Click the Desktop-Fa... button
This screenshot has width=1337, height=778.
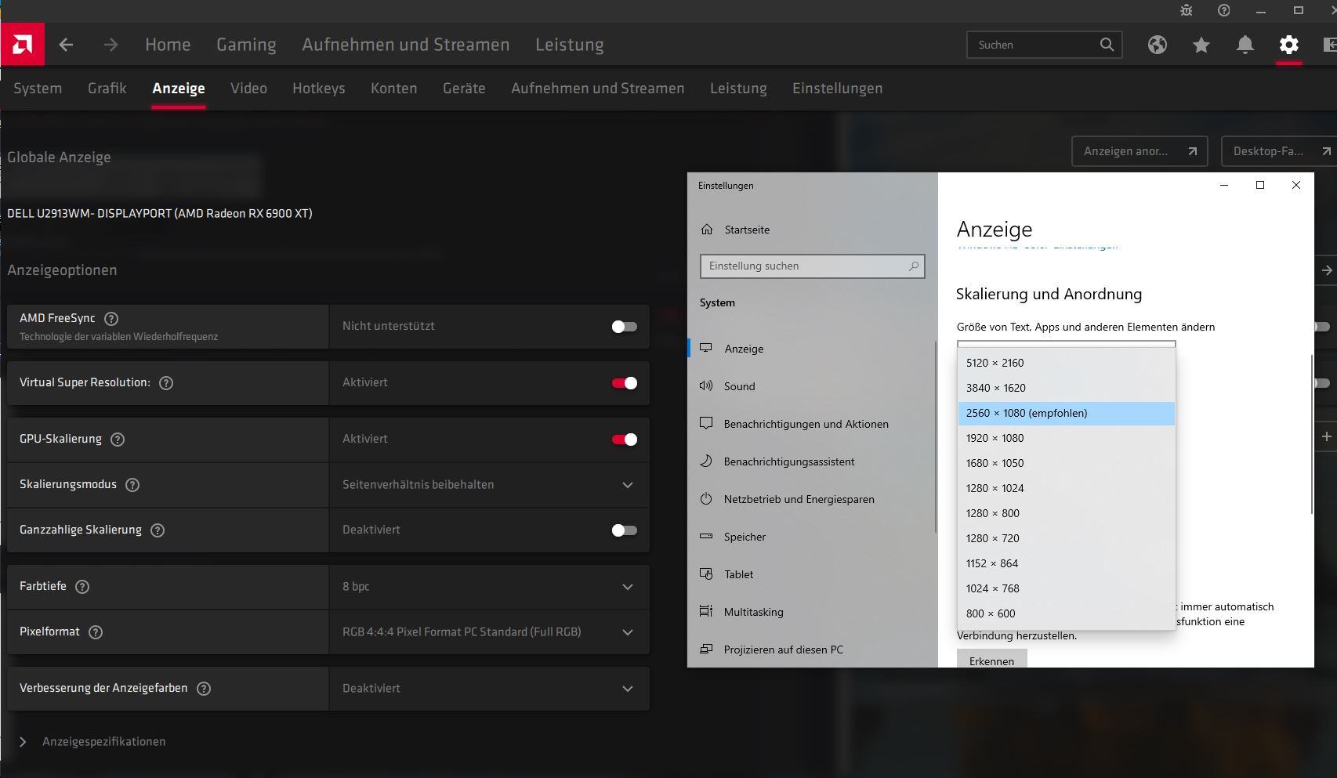click(1279, 151)
